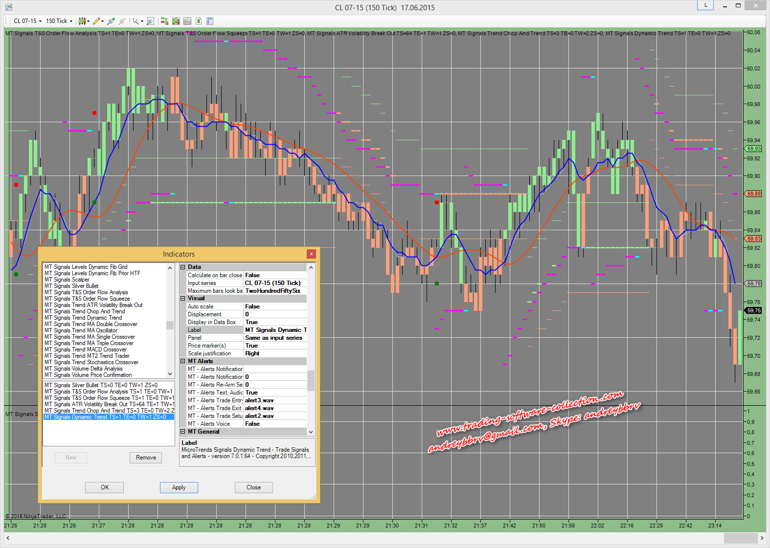Select applied MT Signals Silver Bullet entry
The image size is (770, 548).
click(x=101, y=385)
